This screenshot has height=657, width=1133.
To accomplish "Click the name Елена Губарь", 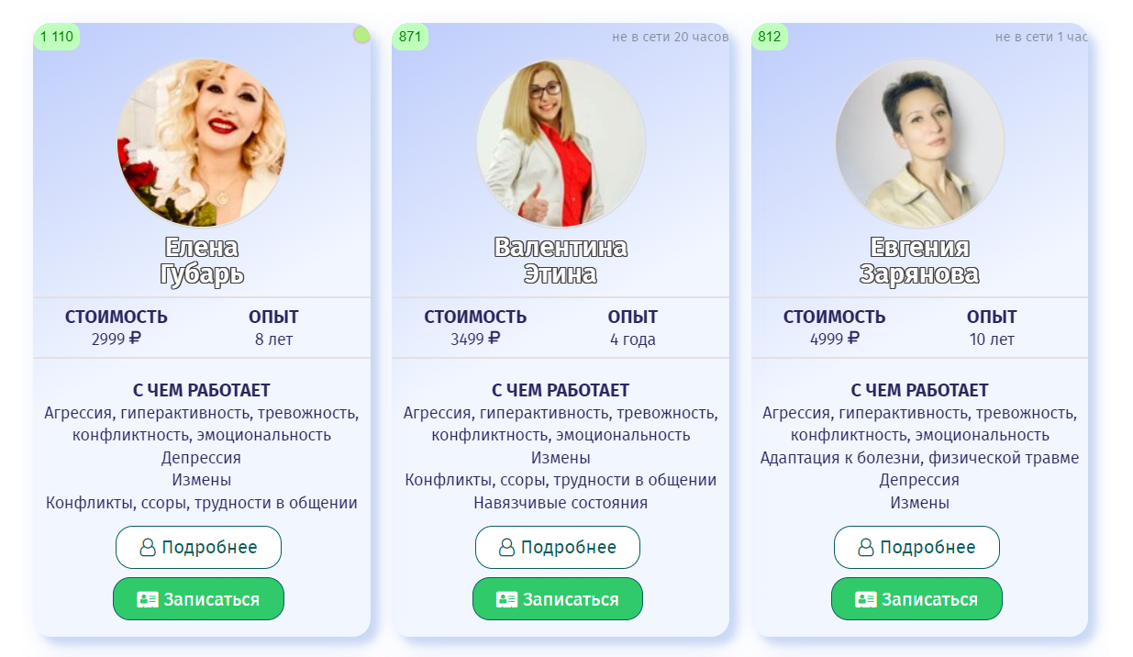I will tap(202, 261).
